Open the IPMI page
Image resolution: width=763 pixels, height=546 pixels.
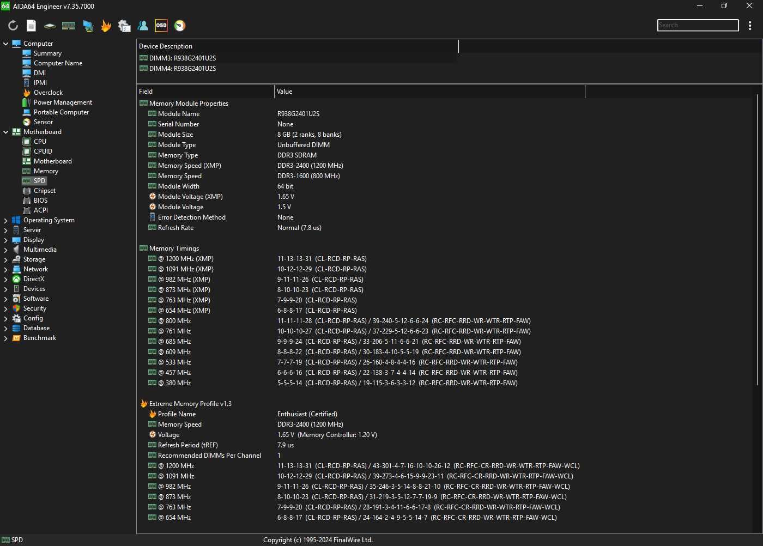40,83
